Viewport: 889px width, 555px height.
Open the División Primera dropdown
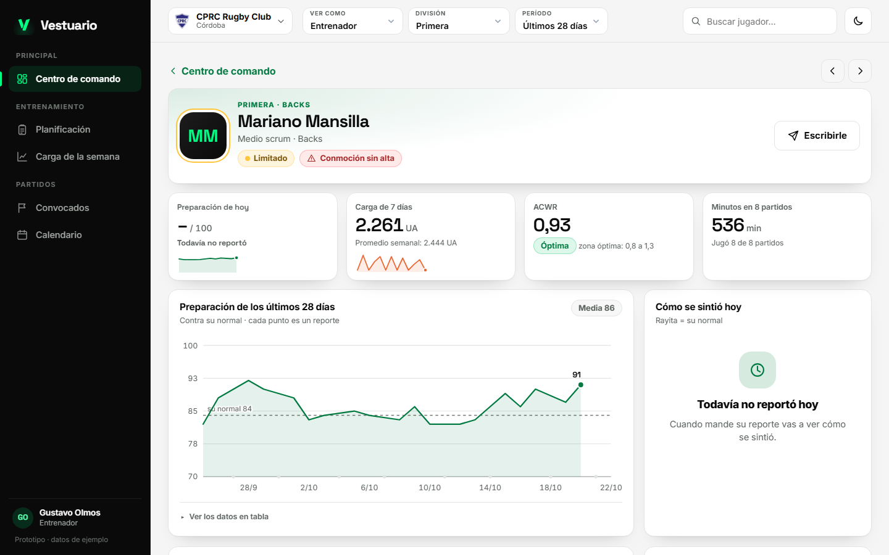(459, 21)
